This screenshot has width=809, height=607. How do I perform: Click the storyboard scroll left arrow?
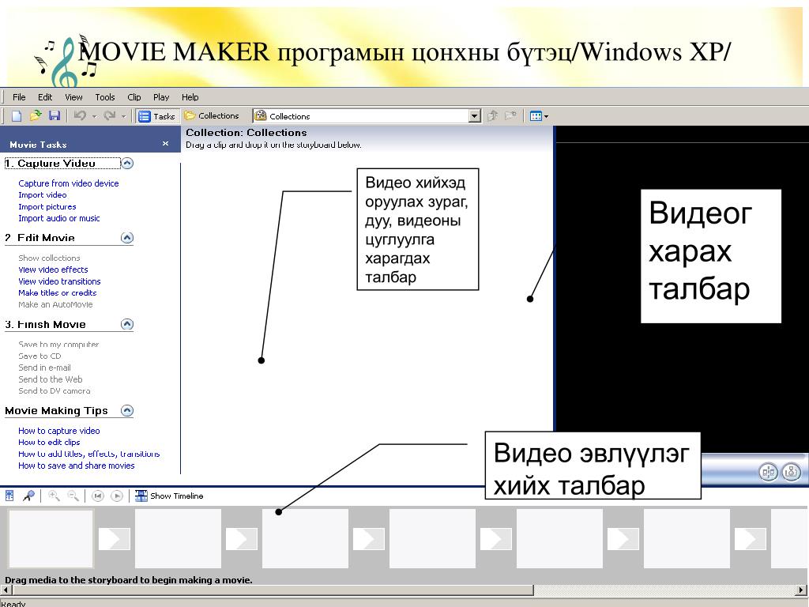pos(6,590)
